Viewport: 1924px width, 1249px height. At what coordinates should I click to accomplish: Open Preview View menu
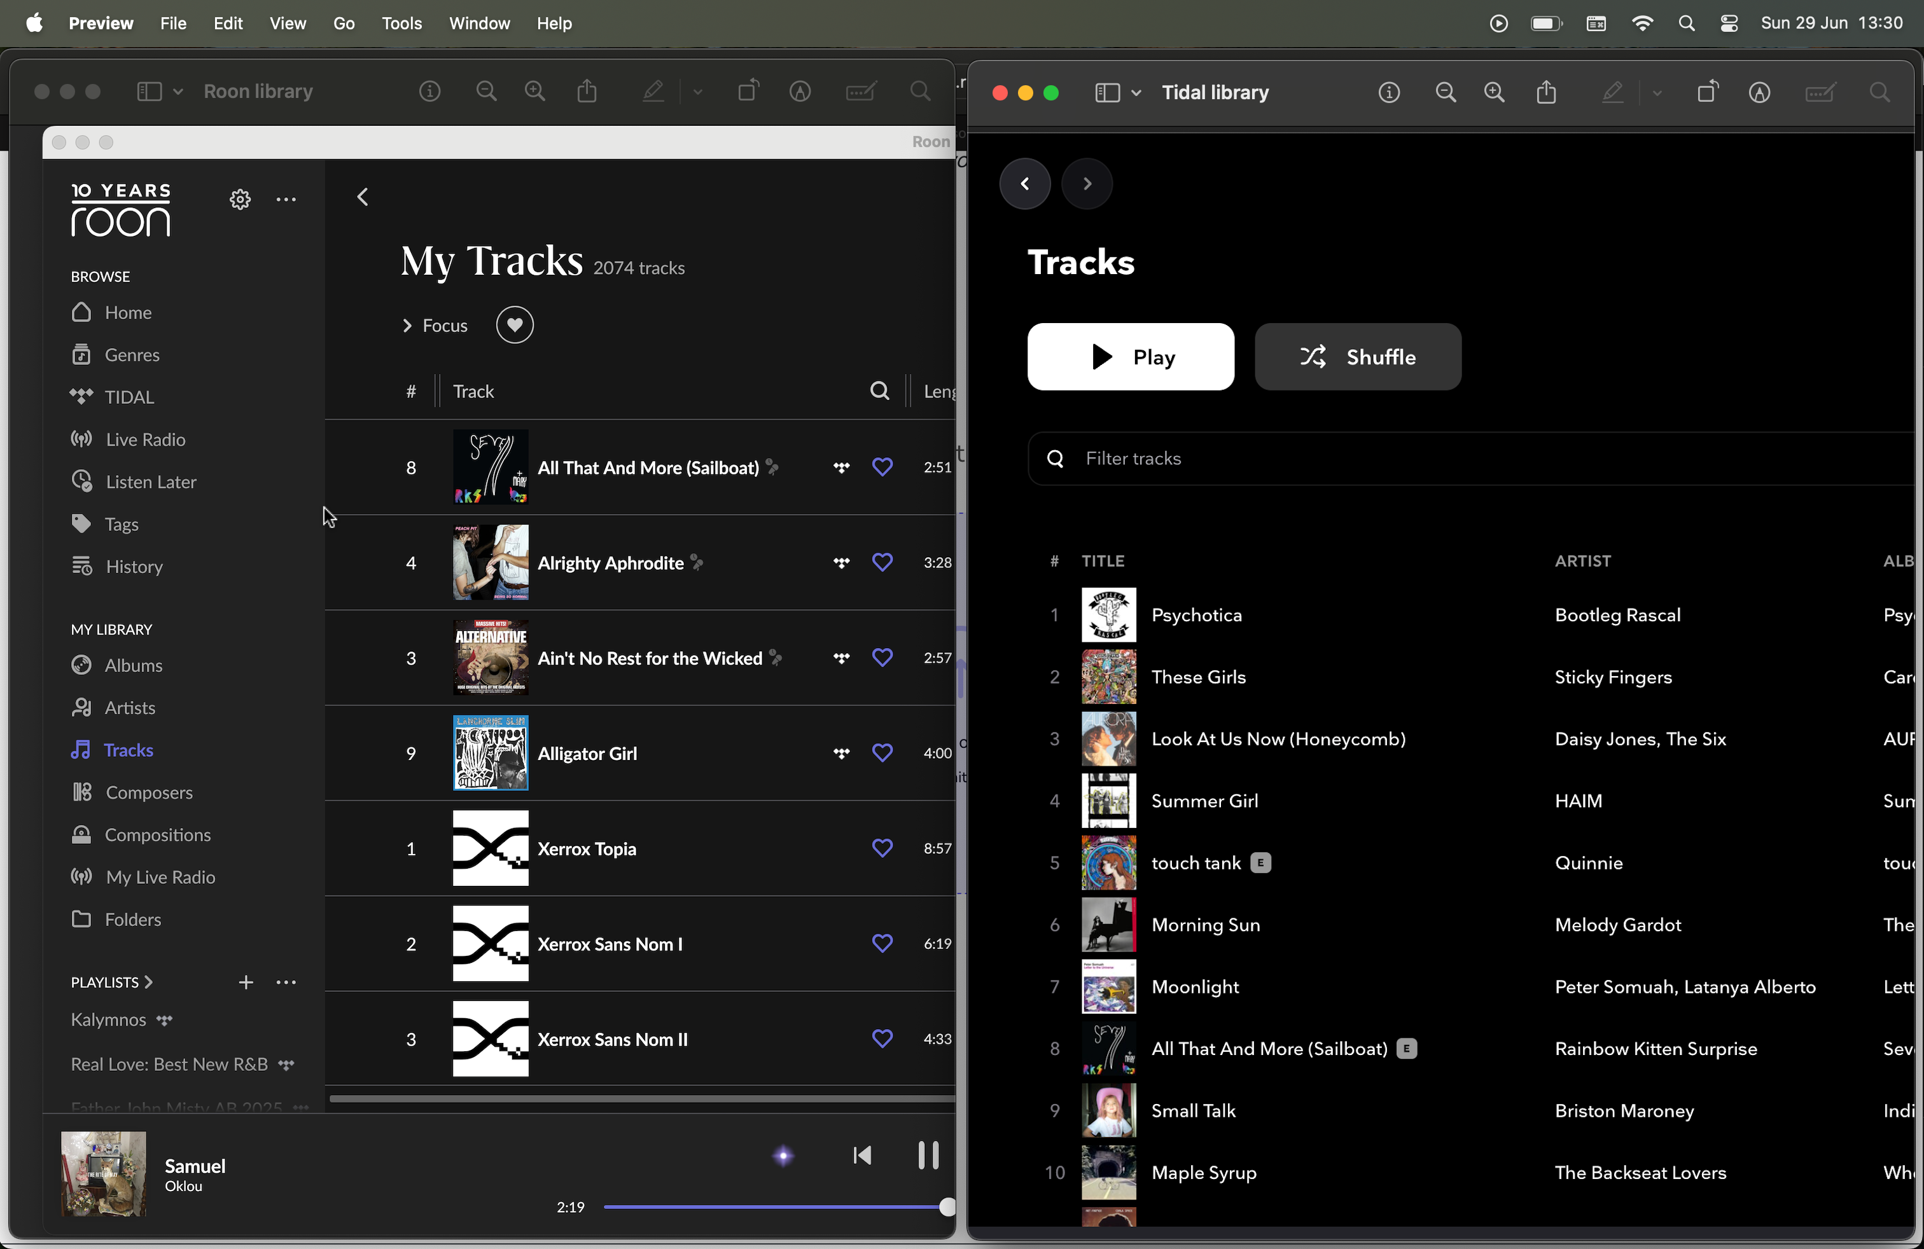click(288, 24)
